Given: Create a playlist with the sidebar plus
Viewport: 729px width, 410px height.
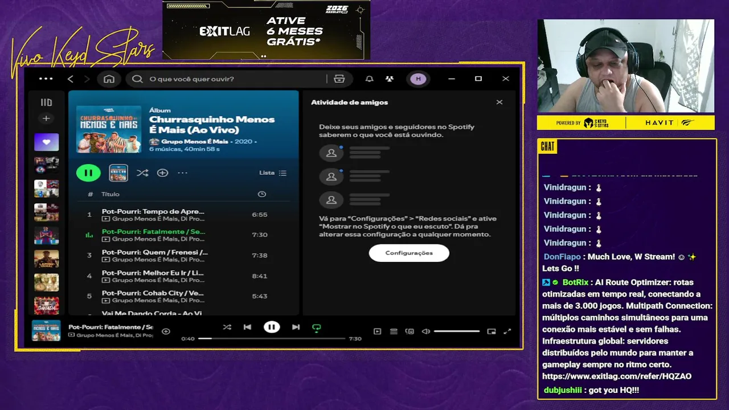Looking at the screenshot, I should [x=46, y=118].
